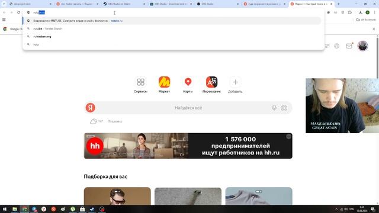
Task: Click the red Yandex Я logo in search bar
Action: coord(91,108)
